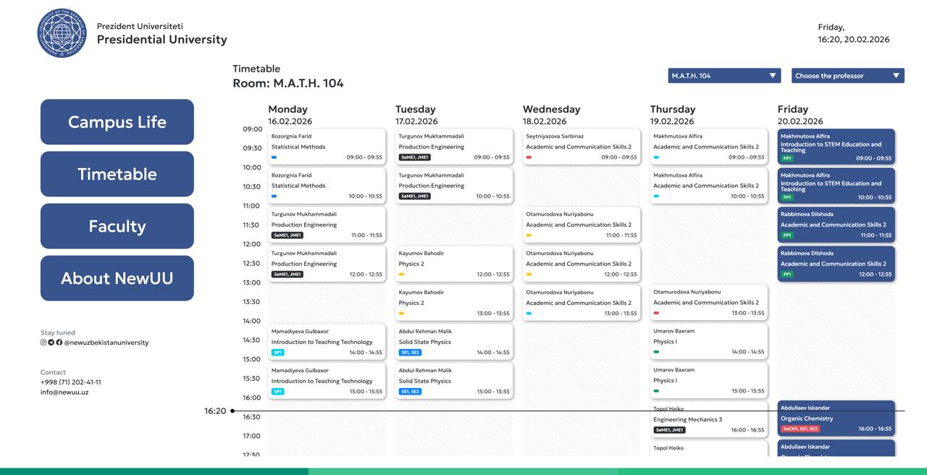Open the Instagram social media icon
The height and width of the screenshot is (475, 927).
point(43,342)
